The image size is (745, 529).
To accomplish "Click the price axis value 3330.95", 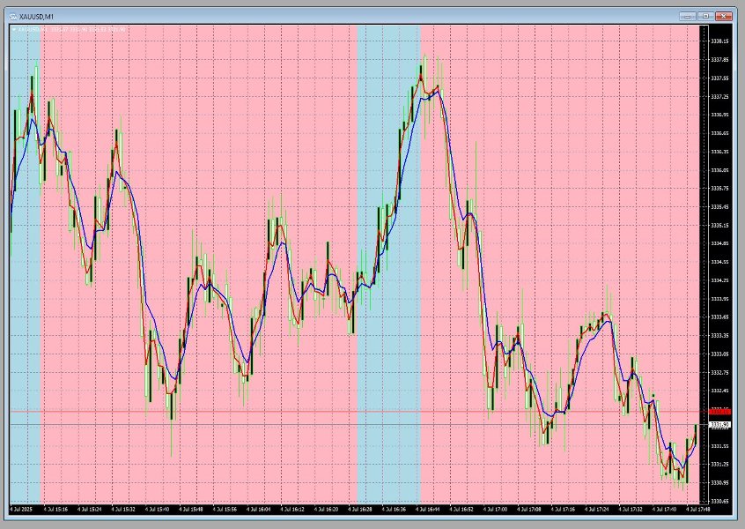I will (x=720, y=483).
